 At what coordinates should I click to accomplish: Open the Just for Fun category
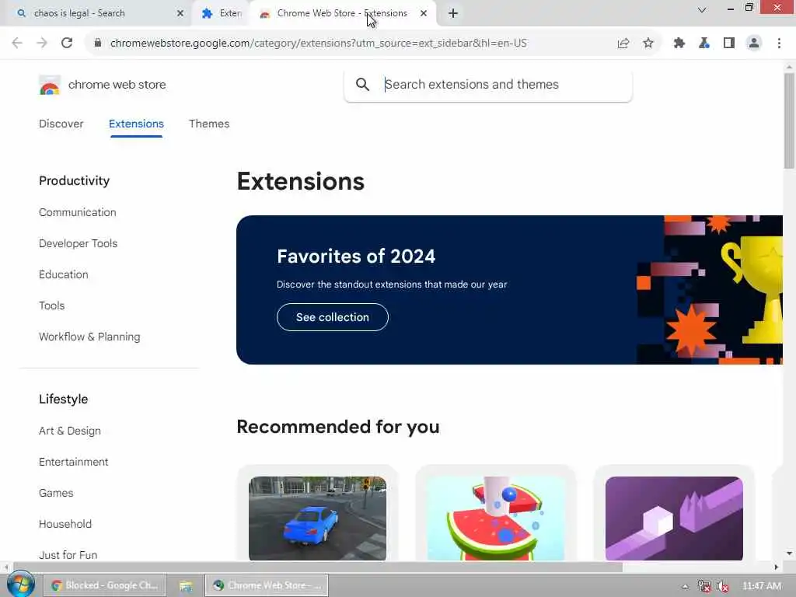[x=68, y=555]
